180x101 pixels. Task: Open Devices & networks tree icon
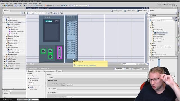click(6, 20)
